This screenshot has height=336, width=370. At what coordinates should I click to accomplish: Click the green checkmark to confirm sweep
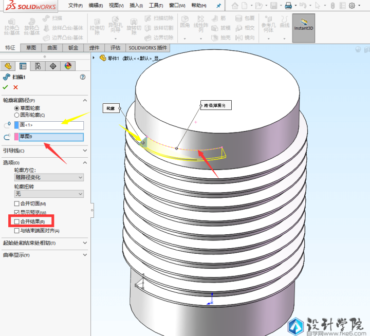pos(6,87)
